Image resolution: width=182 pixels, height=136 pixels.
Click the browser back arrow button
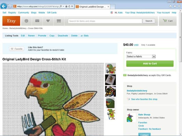tap(4, 6)
